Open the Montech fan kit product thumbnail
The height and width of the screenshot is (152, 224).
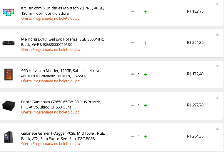point(9,12)
